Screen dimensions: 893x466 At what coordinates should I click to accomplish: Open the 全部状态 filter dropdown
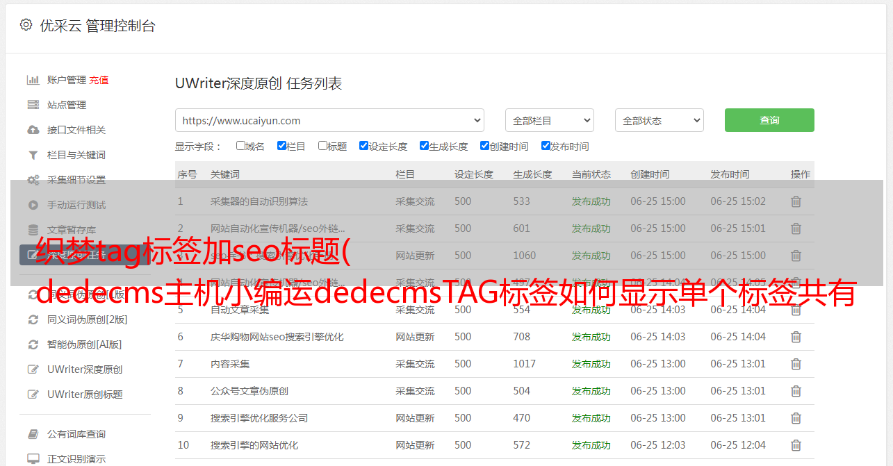click(x=659, y=120)
